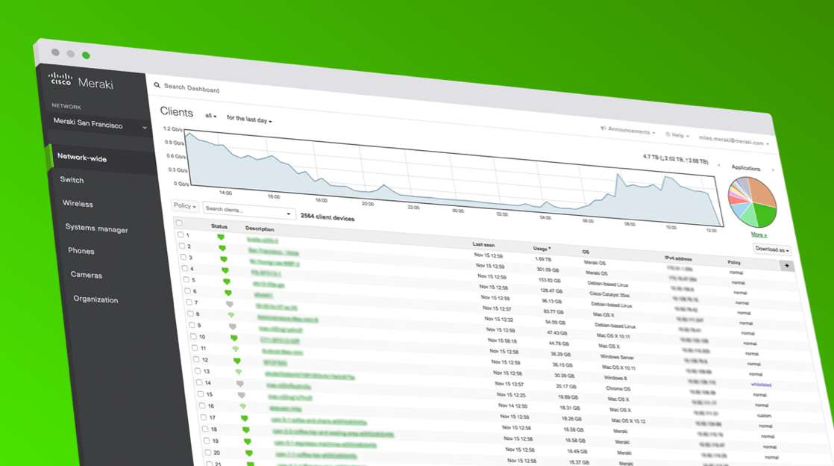The height and width of the screenshot is (466, 834).
Task: Open the Organization sidebar section
Action: [95, 299]
